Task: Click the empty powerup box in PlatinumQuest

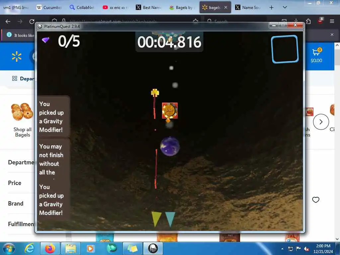Action: coord(285,49)
